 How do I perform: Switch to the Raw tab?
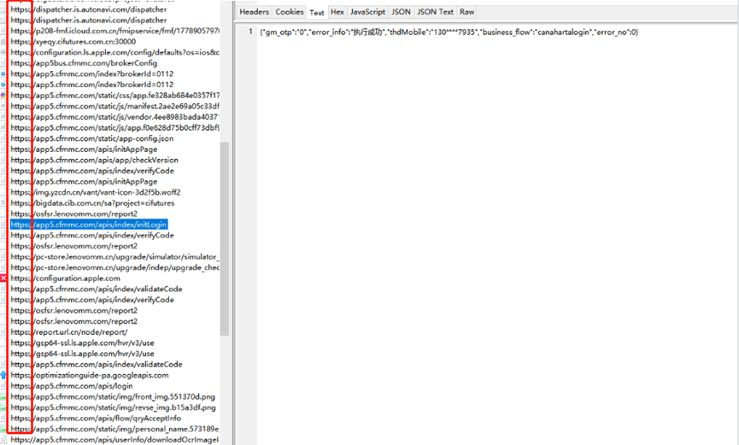467,12
